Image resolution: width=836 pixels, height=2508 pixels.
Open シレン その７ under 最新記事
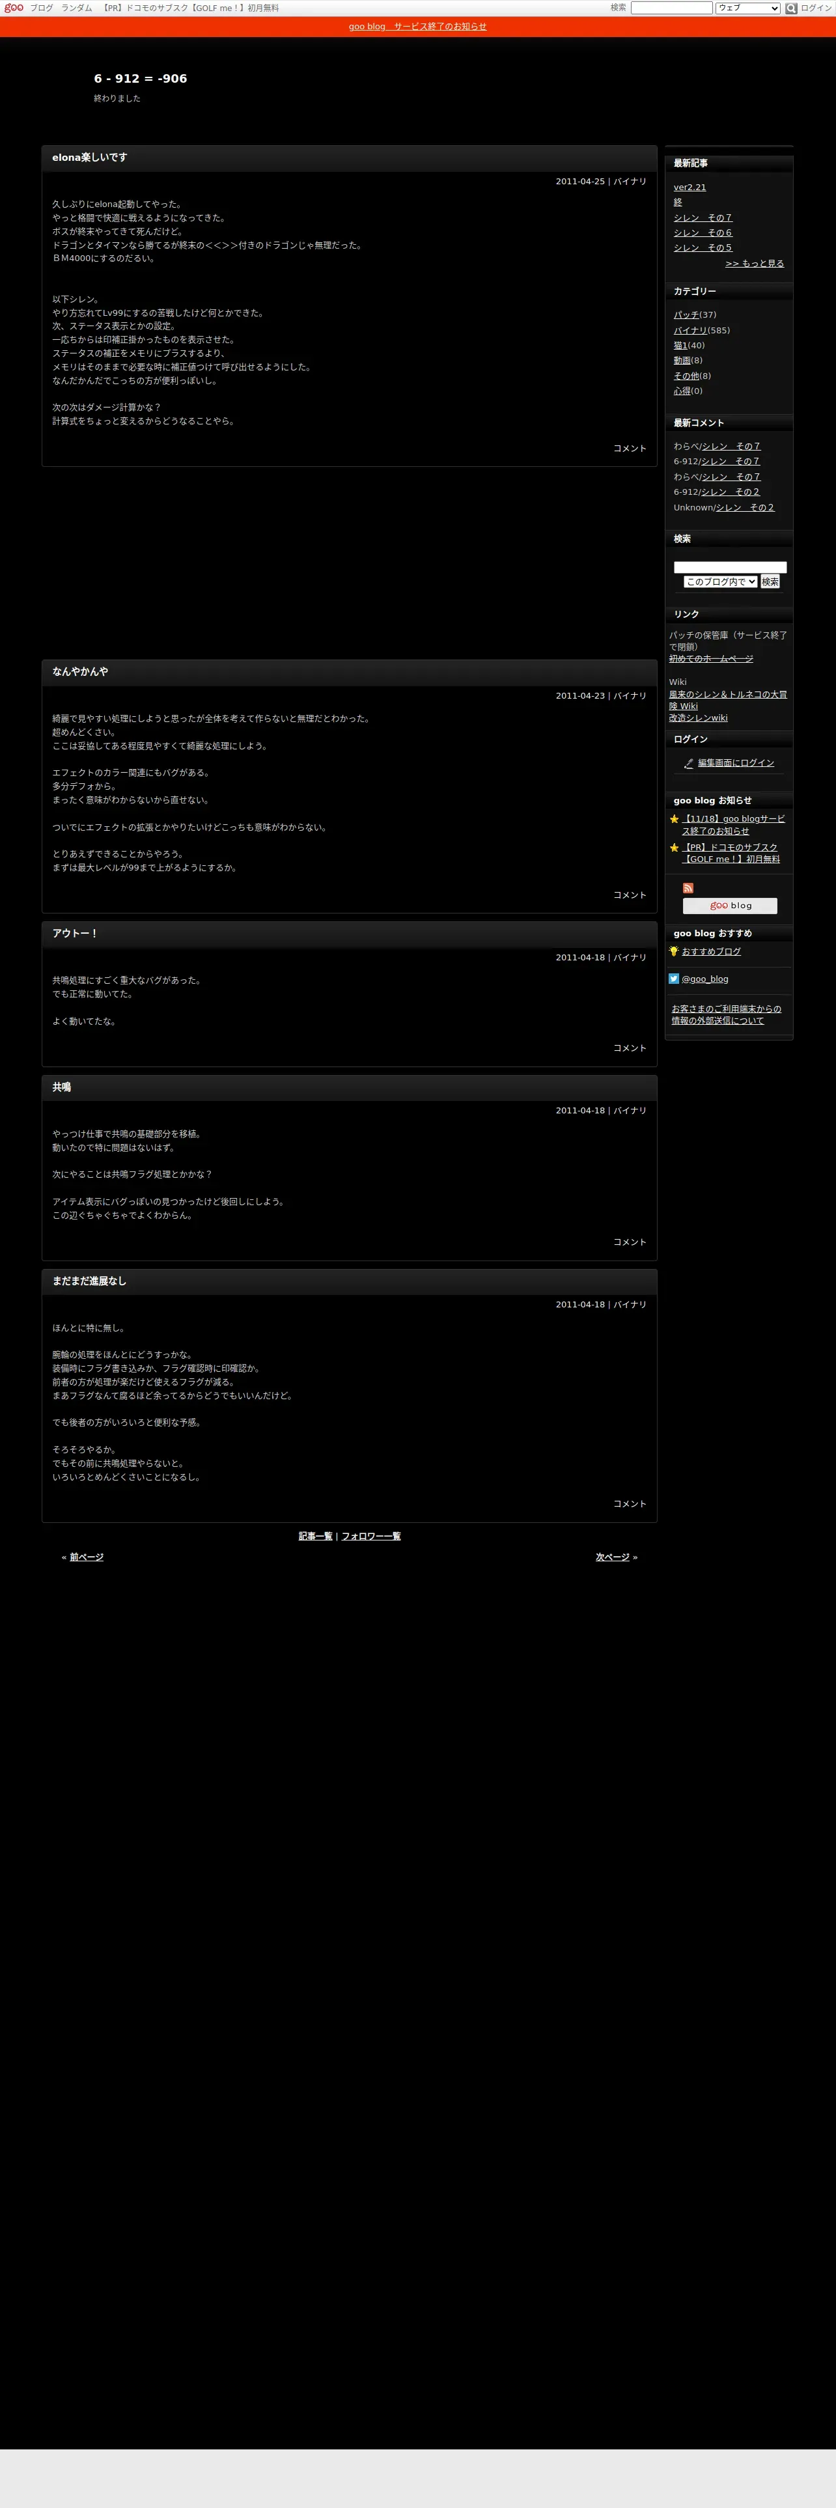703,218
